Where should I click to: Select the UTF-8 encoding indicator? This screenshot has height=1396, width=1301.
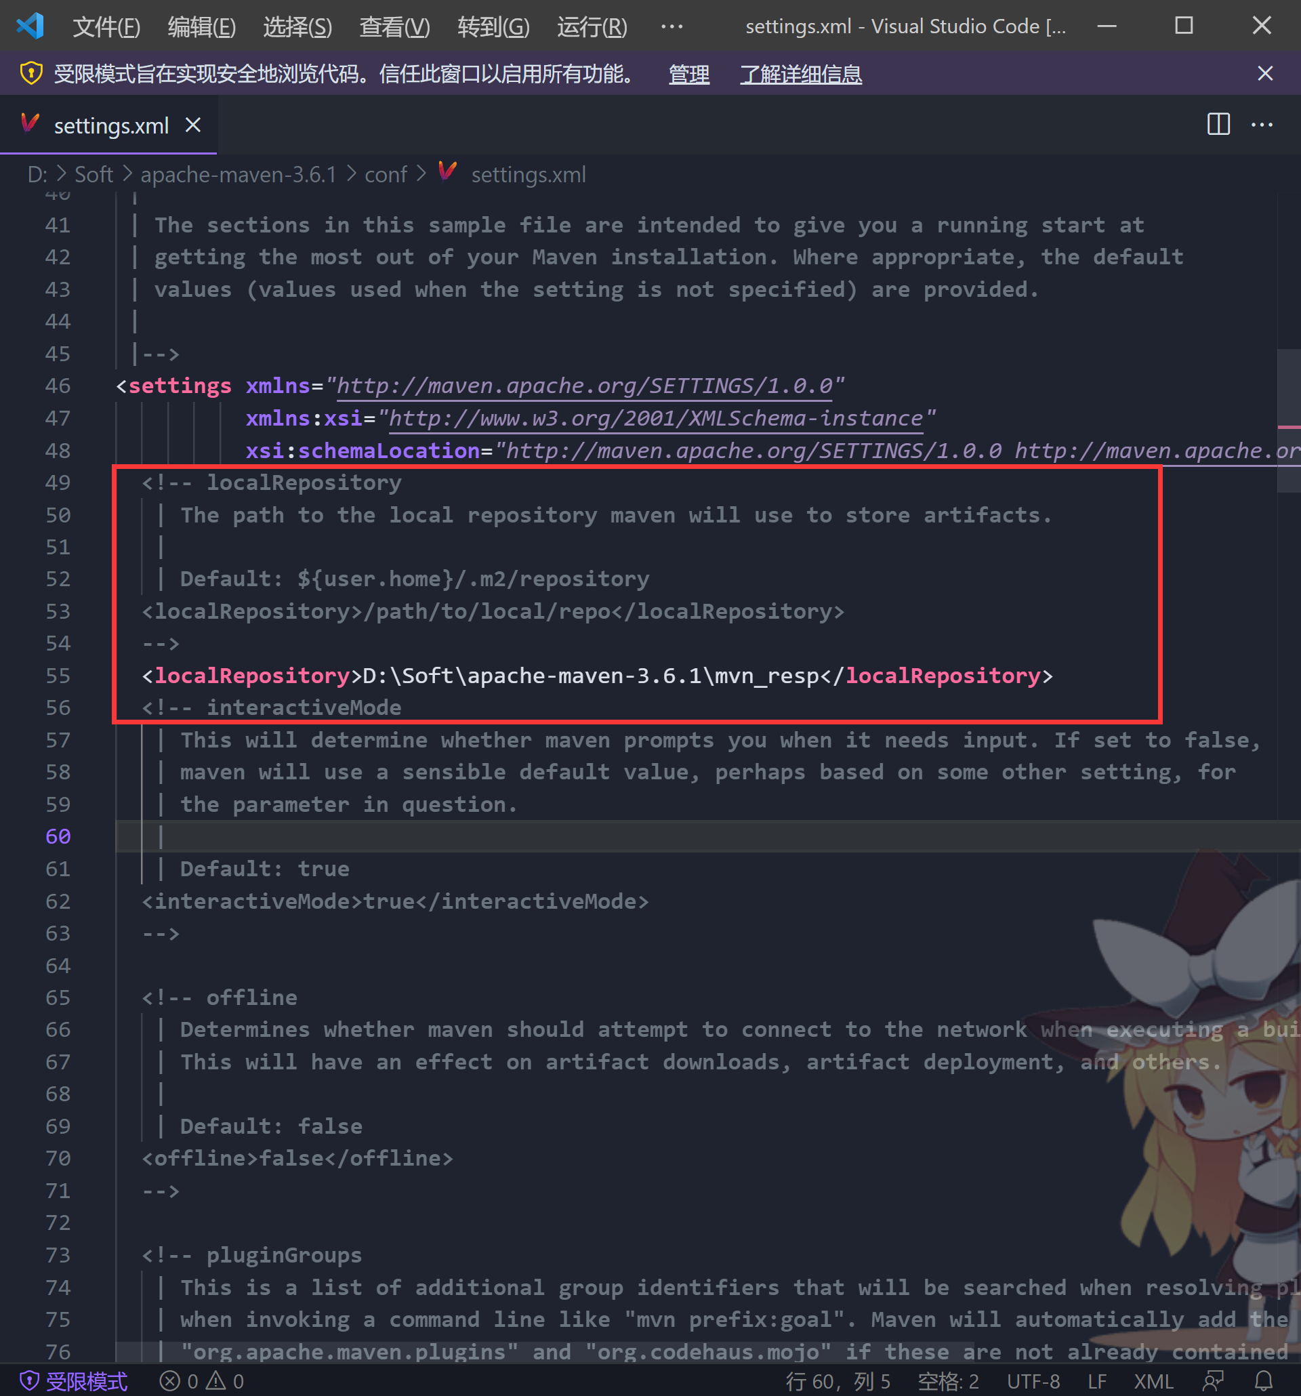click(x=1033, y=1381)
